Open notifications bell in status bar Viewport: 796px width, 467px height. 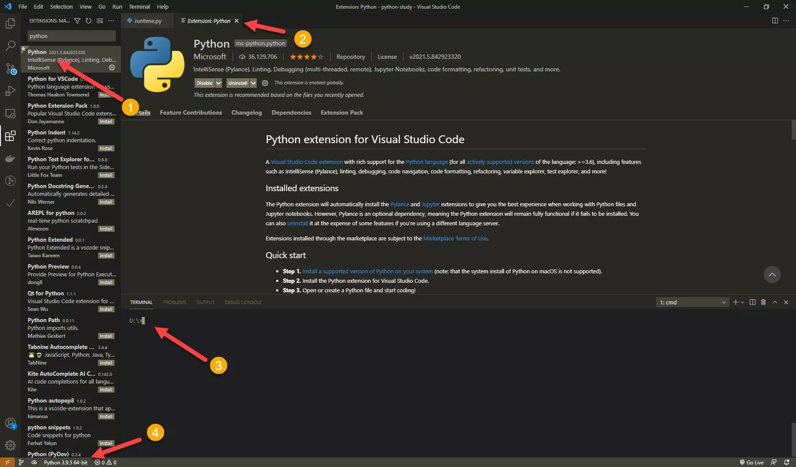787,462
